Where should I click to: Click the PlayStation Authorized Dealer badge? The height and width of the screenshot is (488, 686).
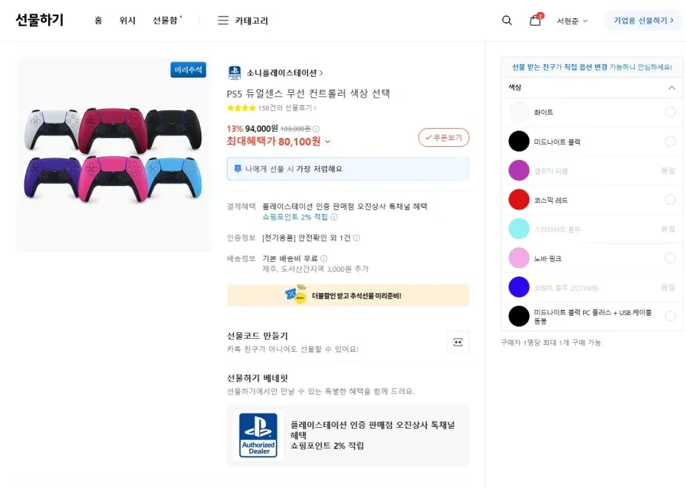point(258,435)
